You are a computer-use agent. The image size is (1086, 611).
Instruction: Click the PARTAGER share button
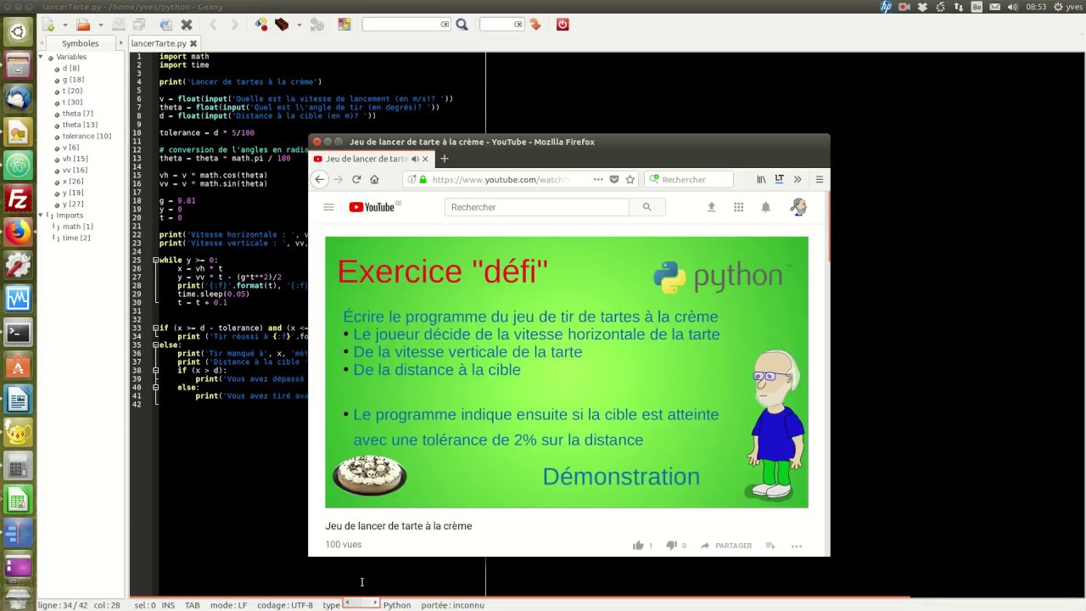click(x=726, y=546)
